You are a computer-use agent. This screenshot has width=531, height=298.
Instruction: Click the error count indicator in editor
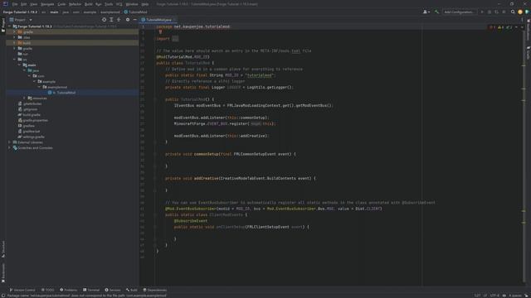click(x=492, y=27)
